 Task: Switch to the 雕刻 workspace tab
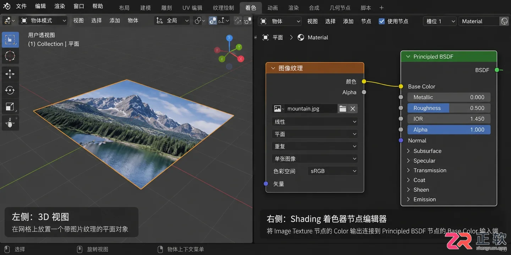(x=167, y=8)
